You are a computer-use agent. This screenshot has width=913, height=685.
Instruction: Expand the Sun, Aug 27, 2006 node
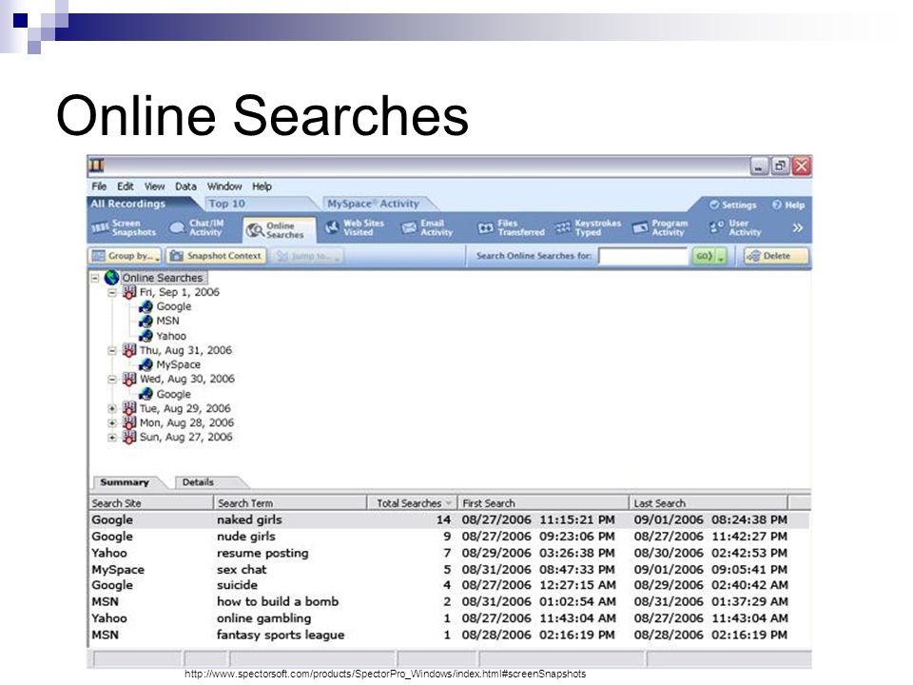point(112,438)
